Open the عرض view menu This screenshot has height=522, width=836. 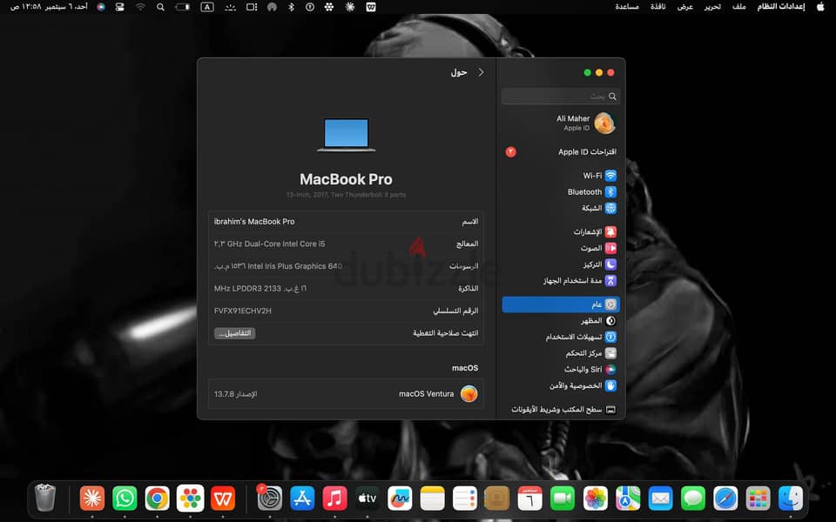[x=685, y=6]
